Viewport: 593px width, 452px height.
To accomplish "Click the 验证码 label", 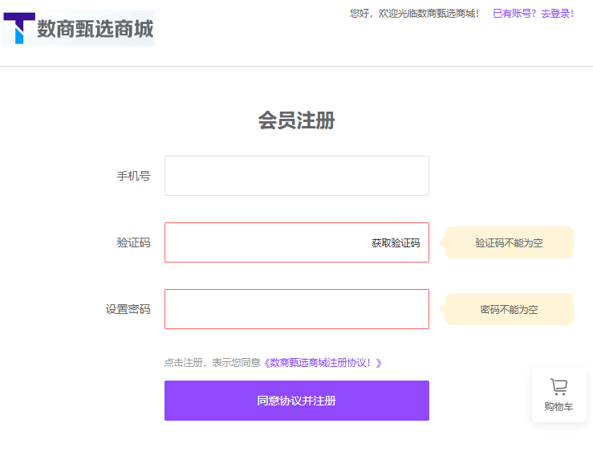I will 133,242.
